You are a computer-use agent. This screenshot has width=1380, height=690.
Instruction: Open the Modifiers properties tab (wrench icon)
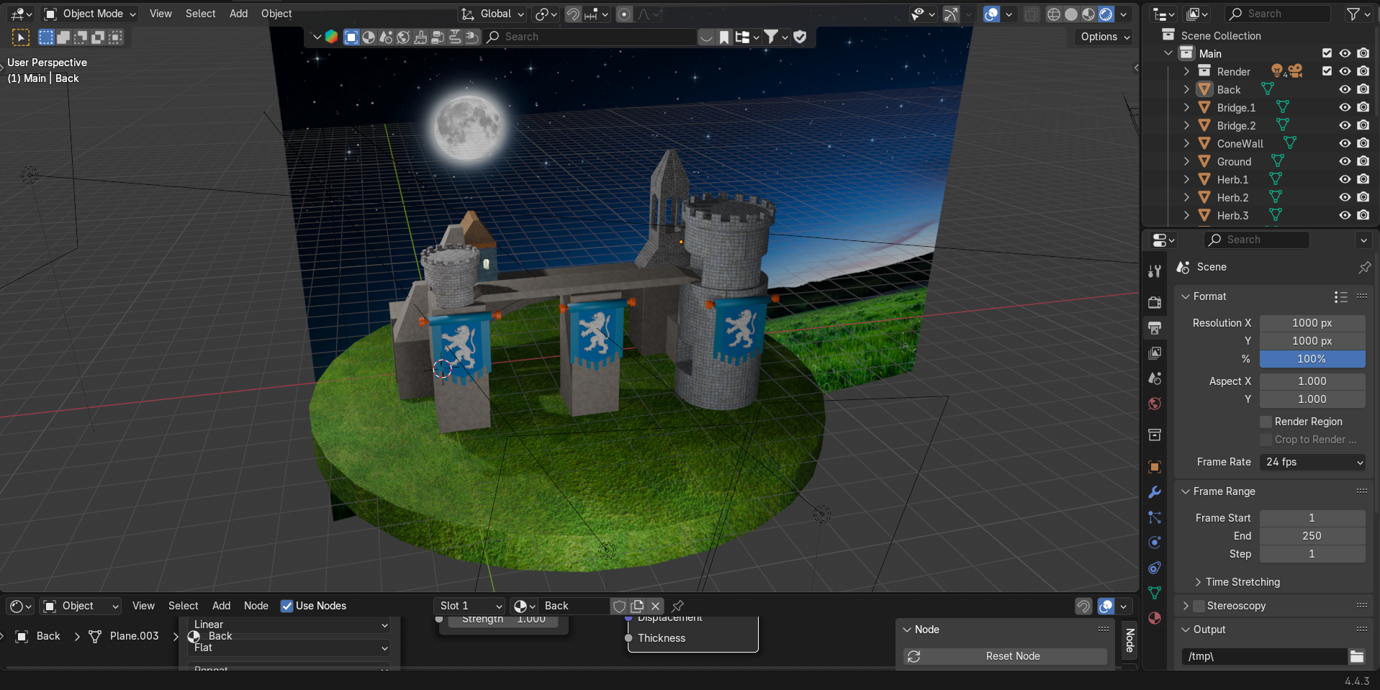pyautogui.click(x=1155, y=492)
